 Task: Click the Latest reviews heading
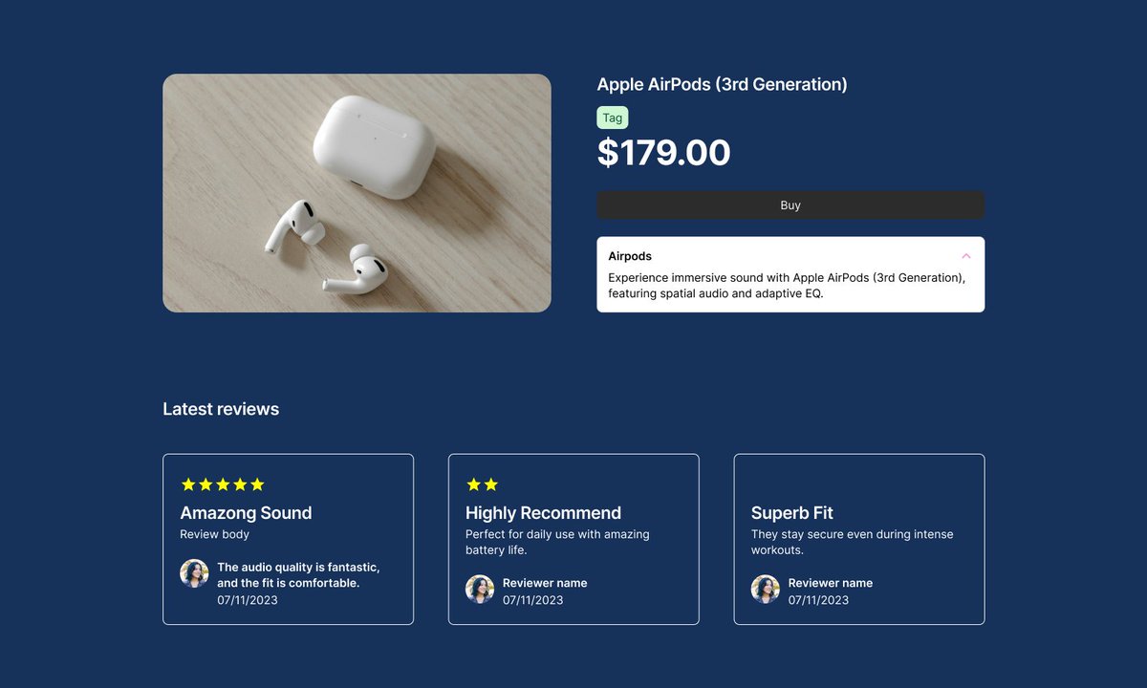point(221,409)
